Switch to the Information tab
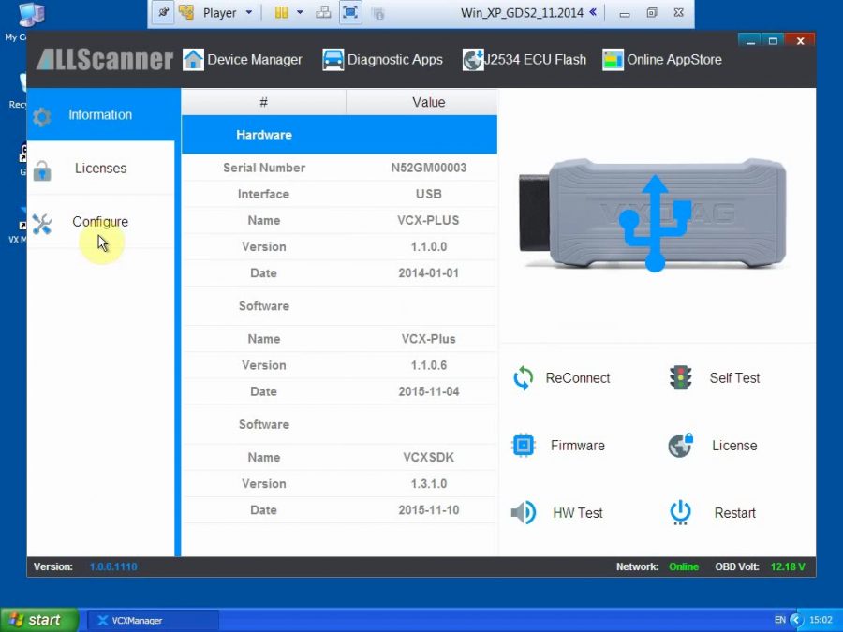This screenshot has height=632, width=843. pos(99,114)
